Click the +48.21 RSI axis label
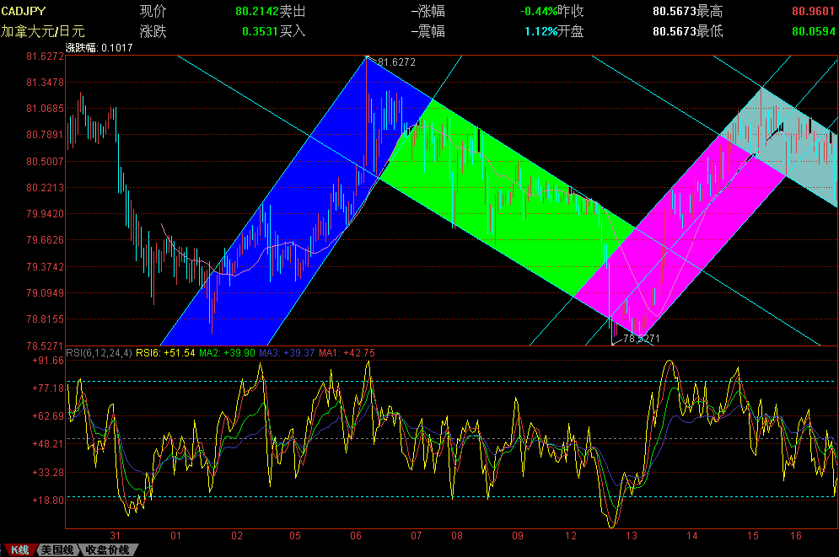Image resolution: width=839 pixels, height=557 pixels. click(x=48, y=444)
